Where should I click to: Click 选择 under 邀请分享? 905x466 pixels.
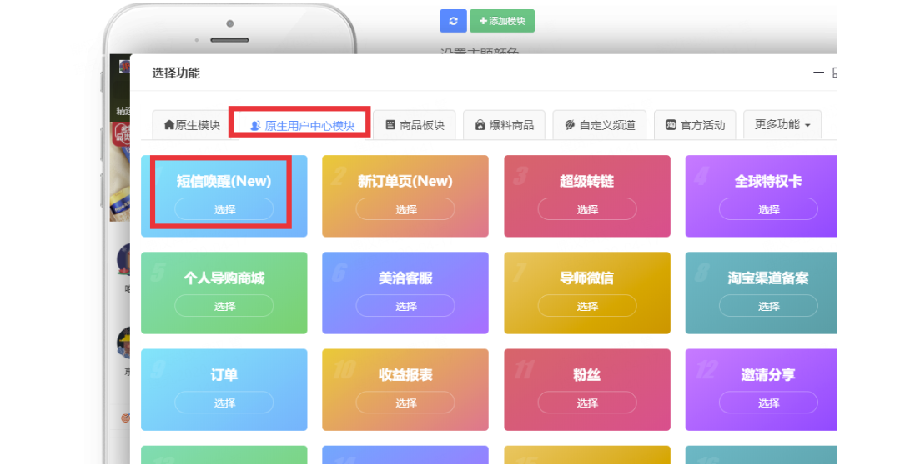point(768,403)
